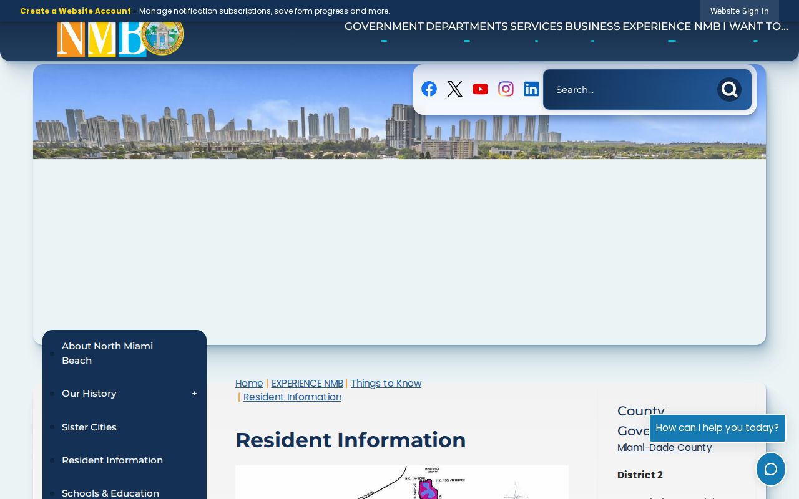Open Things to Know breadcrumb link
This screenshot has height=499, width=799.
386,384
